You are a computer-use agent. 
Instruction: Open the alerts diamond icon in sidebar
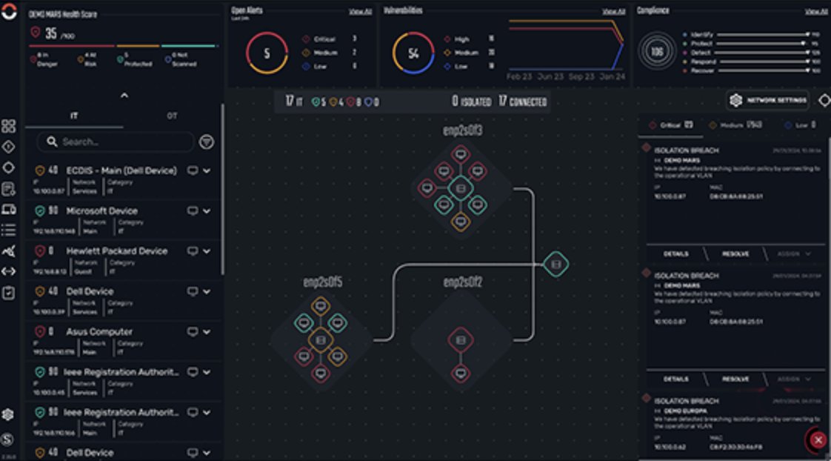pyautogui.click(x=8, y=147)
